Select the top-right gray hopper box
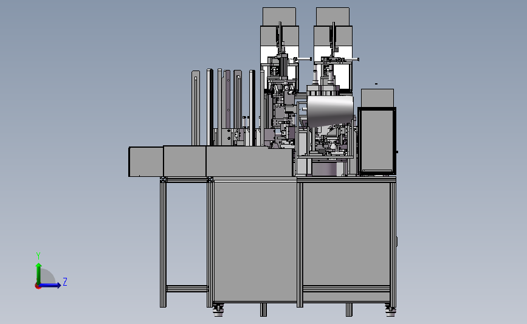Screen dimensions: 527x324 [x=332, y=16]
